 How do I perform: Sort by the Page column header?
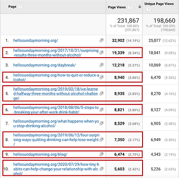coord(12,7)
